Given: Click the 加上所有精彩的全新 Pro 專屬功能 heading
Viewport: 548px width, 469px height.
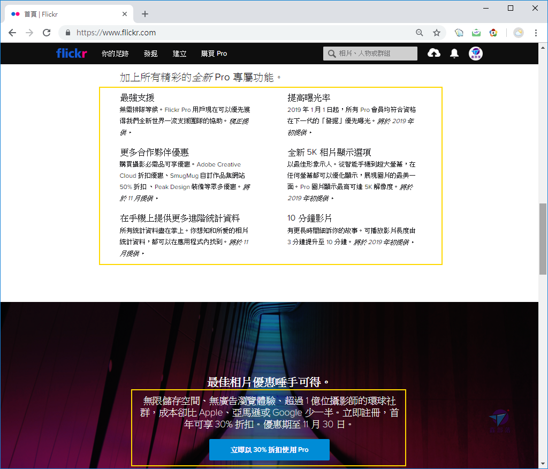Looking at the screenshot, I should 200,77.
